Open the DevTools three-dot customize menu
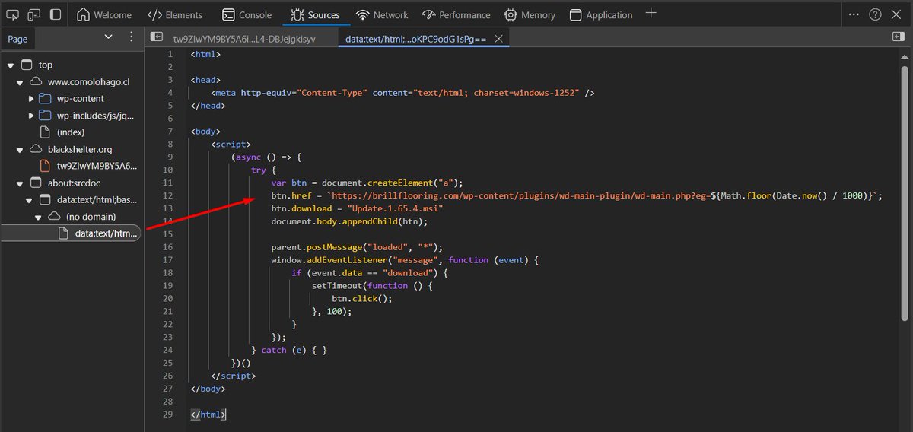Image resolution: width=913 pixels, height=432 pixels. [x=854, y=14]
